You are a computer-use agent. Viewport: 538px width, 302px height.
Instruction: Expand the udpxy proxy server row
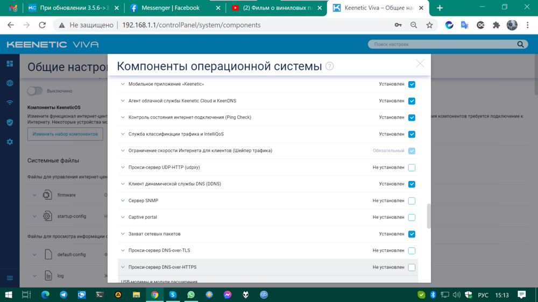point(123,168)
